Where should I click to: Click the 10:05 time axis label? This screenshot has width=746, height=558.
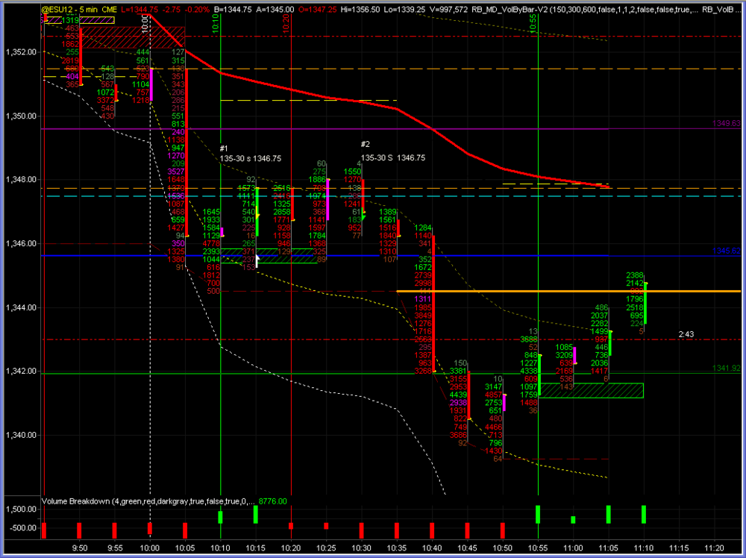coord(185,548)
